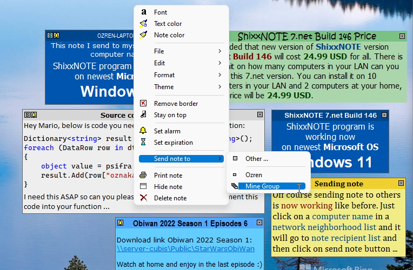Expand the Format submenu arrow

[x=219, y=75]
